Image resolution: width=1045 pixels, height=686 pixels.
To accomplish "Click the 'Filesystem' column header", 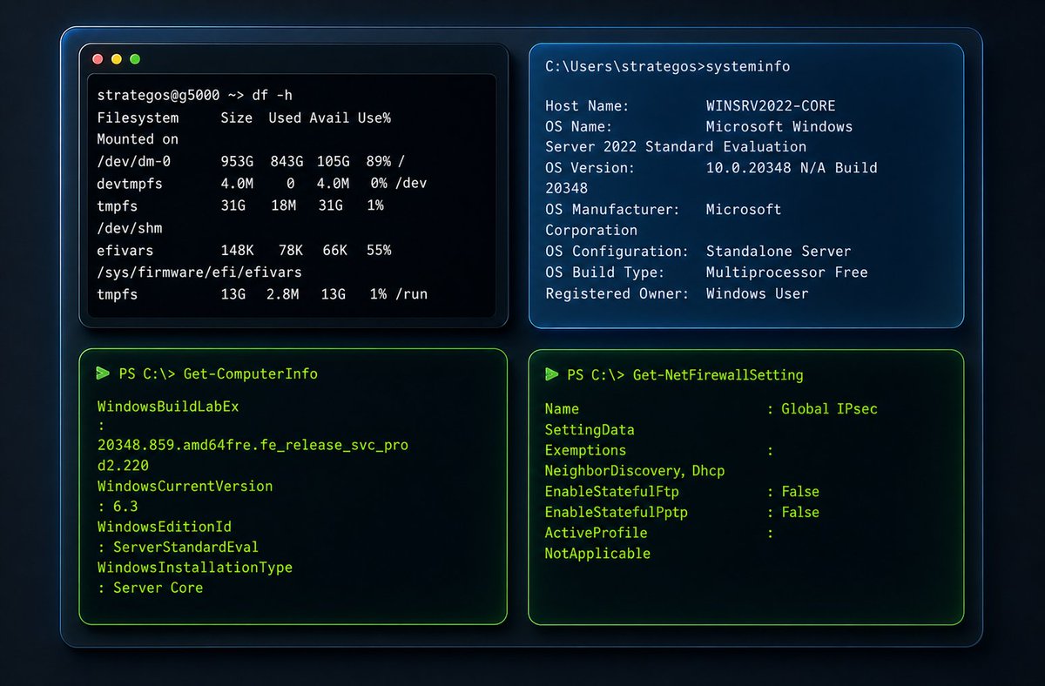I will pyautogui.click(x=138, y=118).
